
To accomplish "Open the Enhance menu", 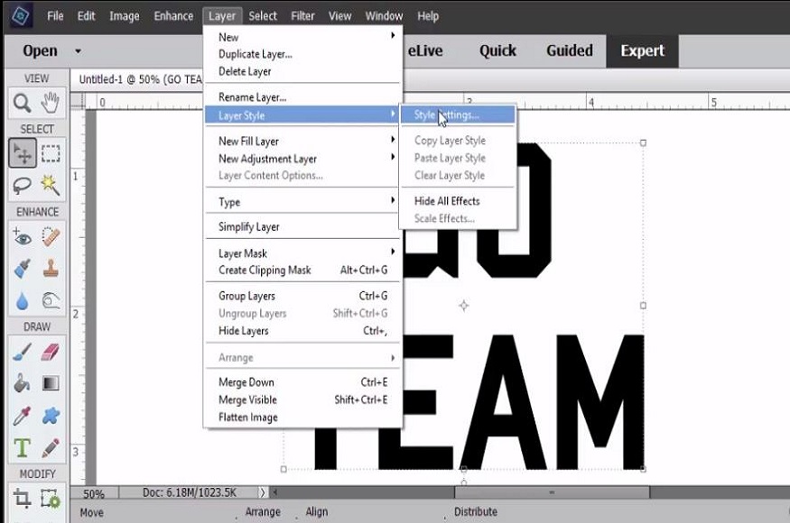I will click(x=173, y=16).
